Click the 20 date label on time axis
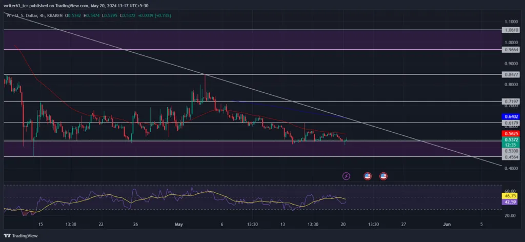525x242 pixels. pyautogui.click(x=343, y=224)
